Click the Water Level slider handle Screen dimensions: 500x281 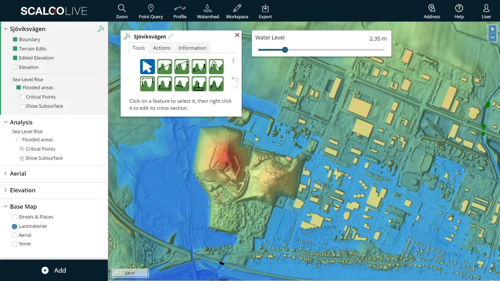pyautogui.click(x=285, y=50)
